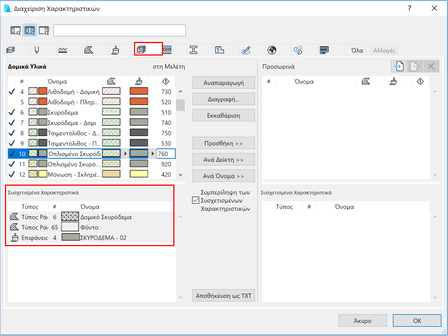
Task: Open surface popup arrow in row 10
Action: coord(153,154)
